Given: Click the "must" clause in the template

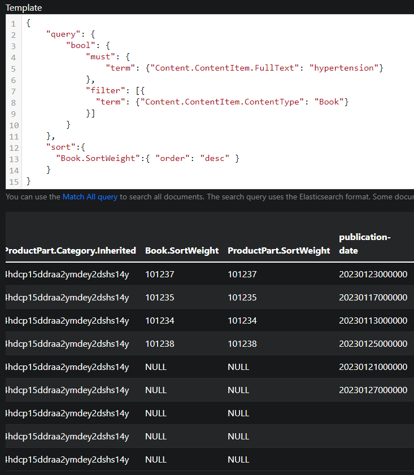Looking at the screenshot, I should coord(99,56).
